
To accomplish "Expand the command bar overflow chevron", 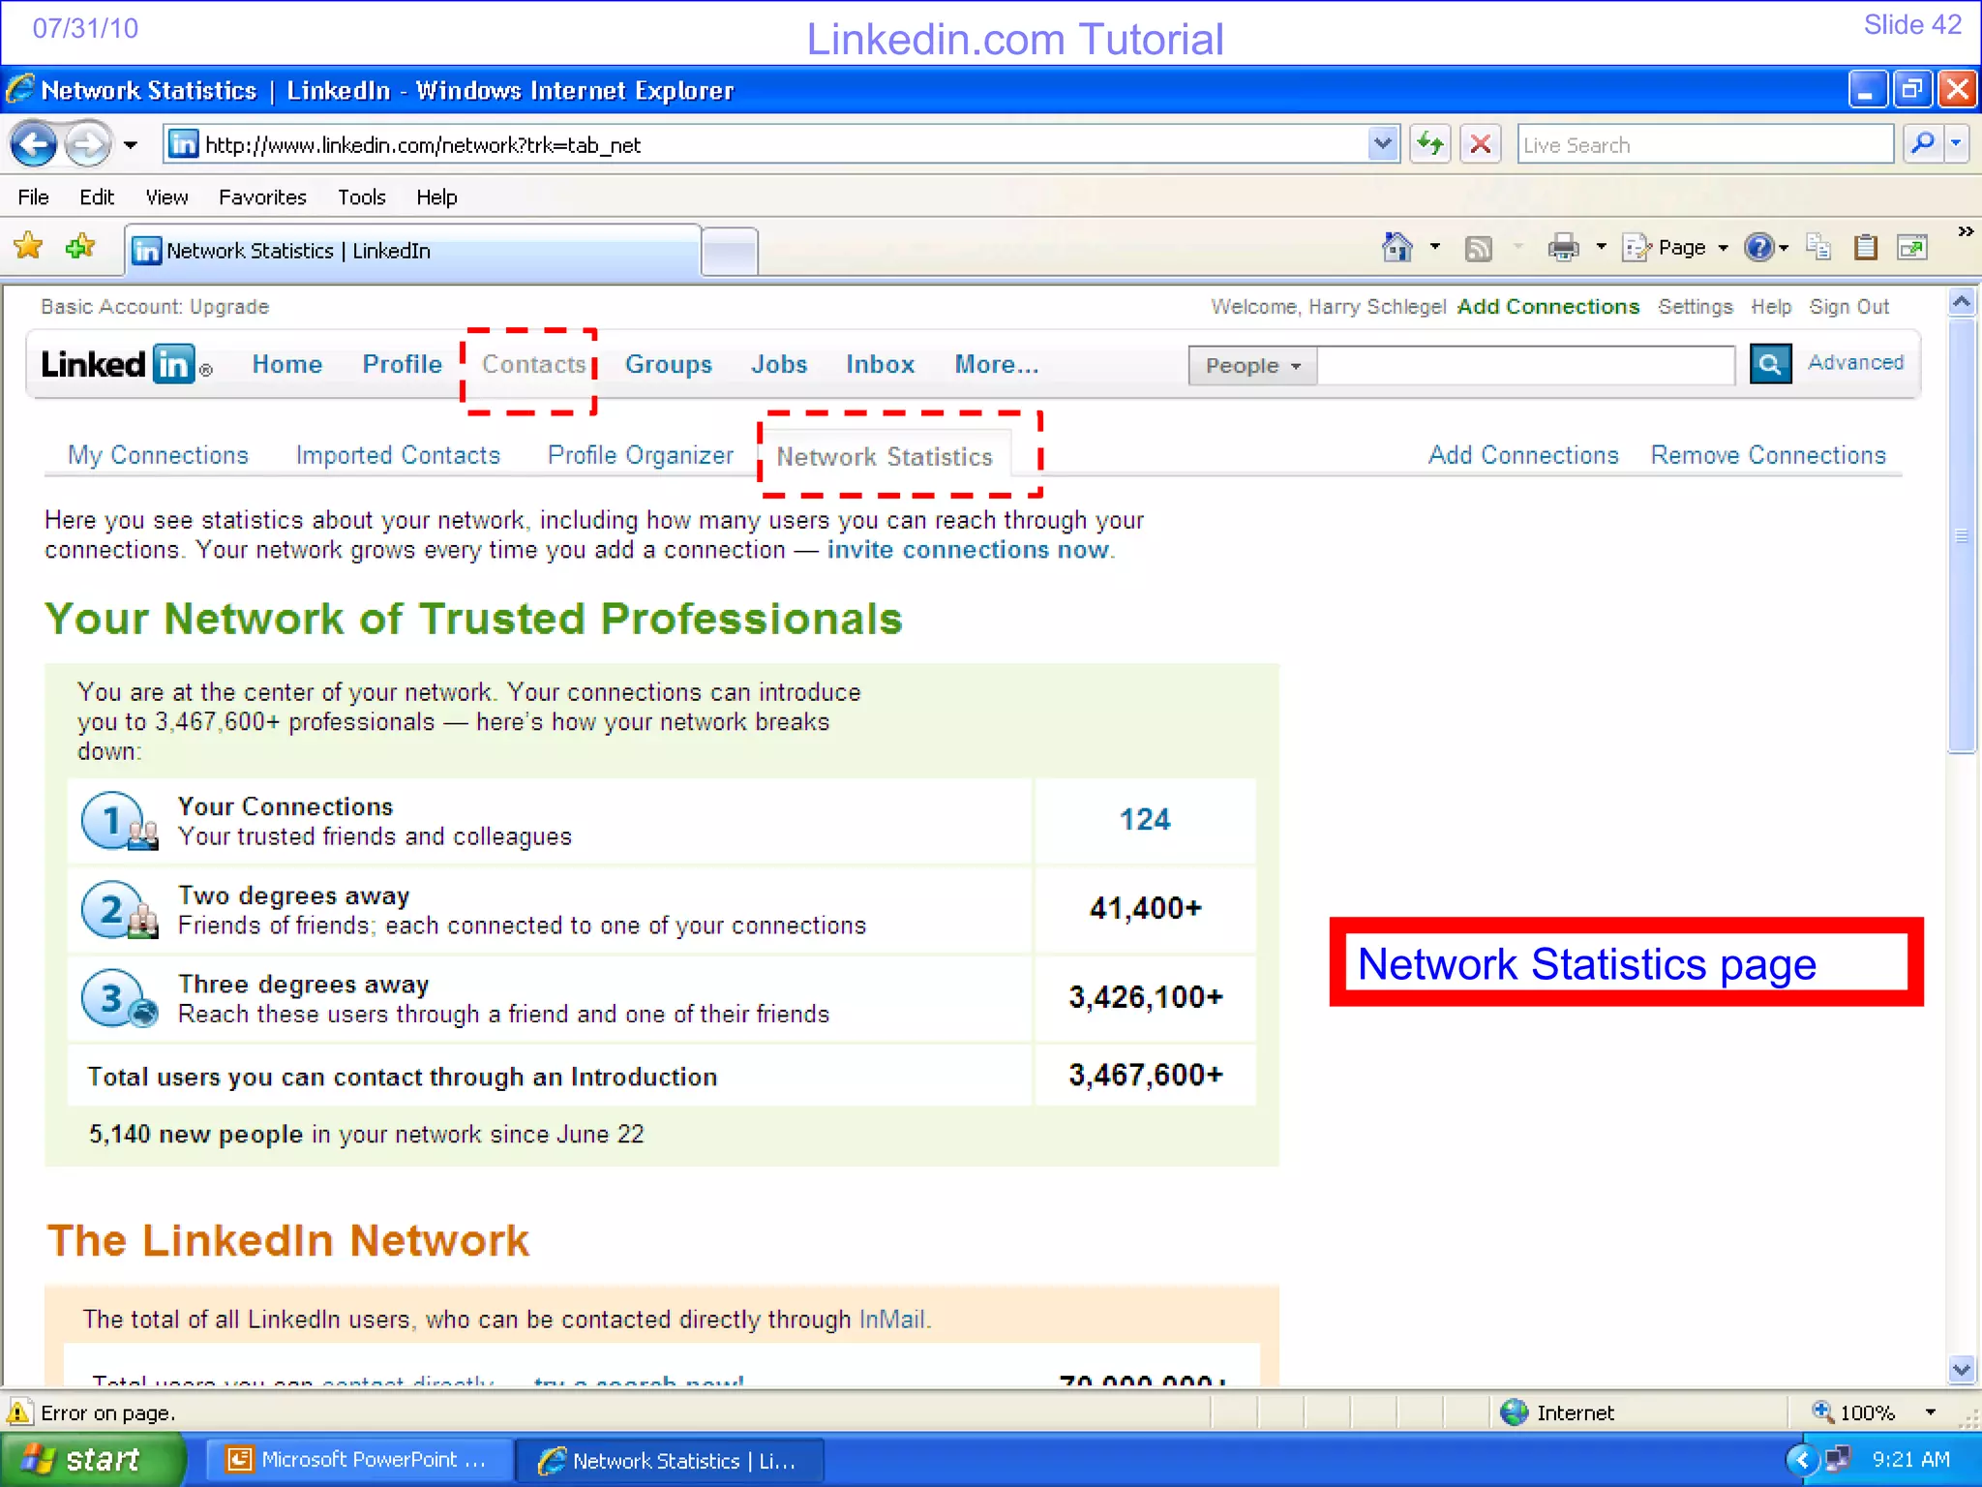I will click(1965, 232).
